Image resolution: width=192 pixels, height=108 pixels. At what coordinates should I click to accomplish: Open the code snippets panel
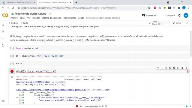tap(3, 38)
